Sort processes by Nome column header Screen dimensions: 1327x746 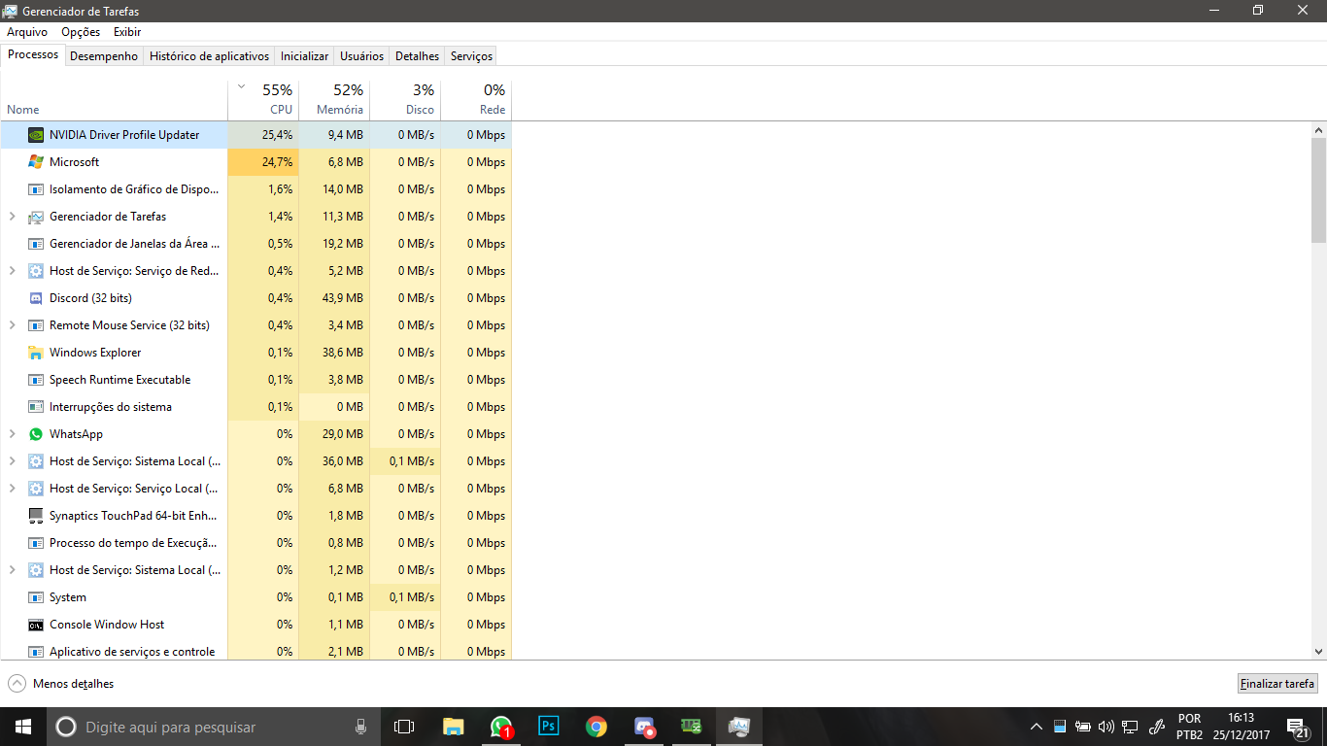(114, 99)
